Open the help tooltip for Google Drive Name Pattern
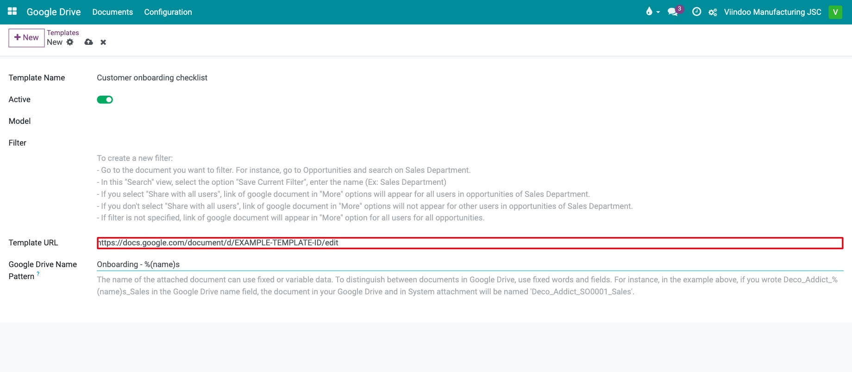Screen dimensions: 852x372 [x=38, y=274]
